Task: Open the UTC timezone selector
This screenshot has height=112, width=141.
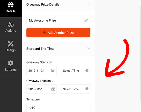Action: click(x=58, y=107)
